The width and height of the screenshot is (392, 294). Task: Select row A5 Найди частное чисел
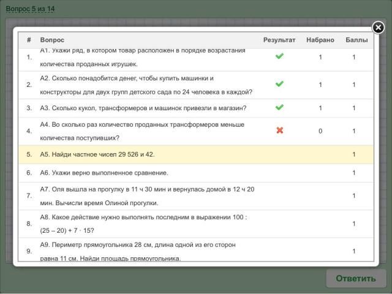(93, 154)
